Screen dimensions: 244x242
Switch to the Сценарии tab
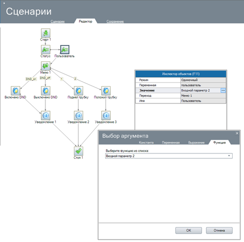coord(58,21)
